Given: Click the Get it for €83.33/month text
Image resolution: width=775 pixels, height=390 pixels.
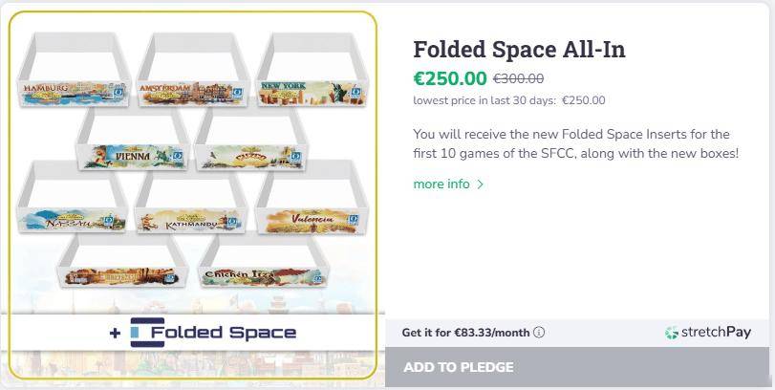Looking at the screenshot, I should [x=465, y=333].
